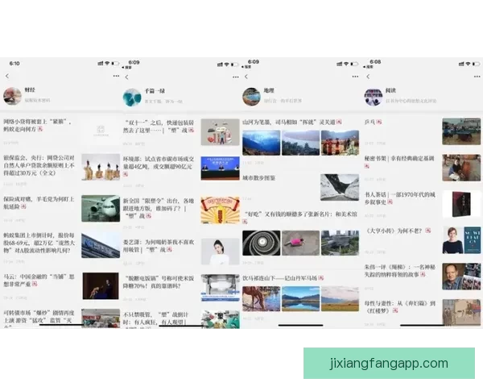Open the 网络小贷将被套上"紧箍" article
483x387 pixels.
38,125
